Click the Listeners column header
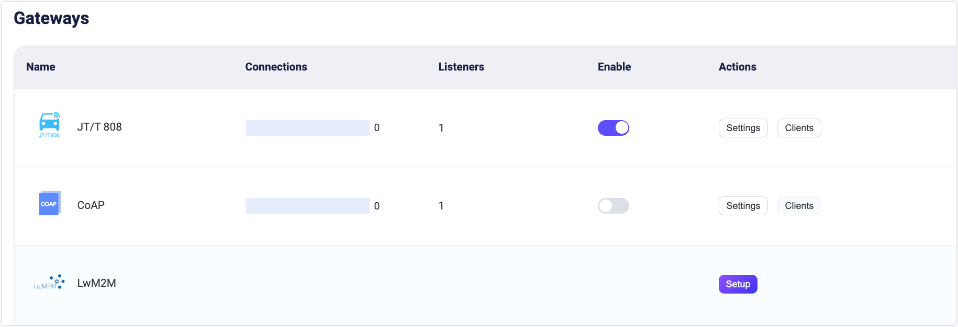 461,67
